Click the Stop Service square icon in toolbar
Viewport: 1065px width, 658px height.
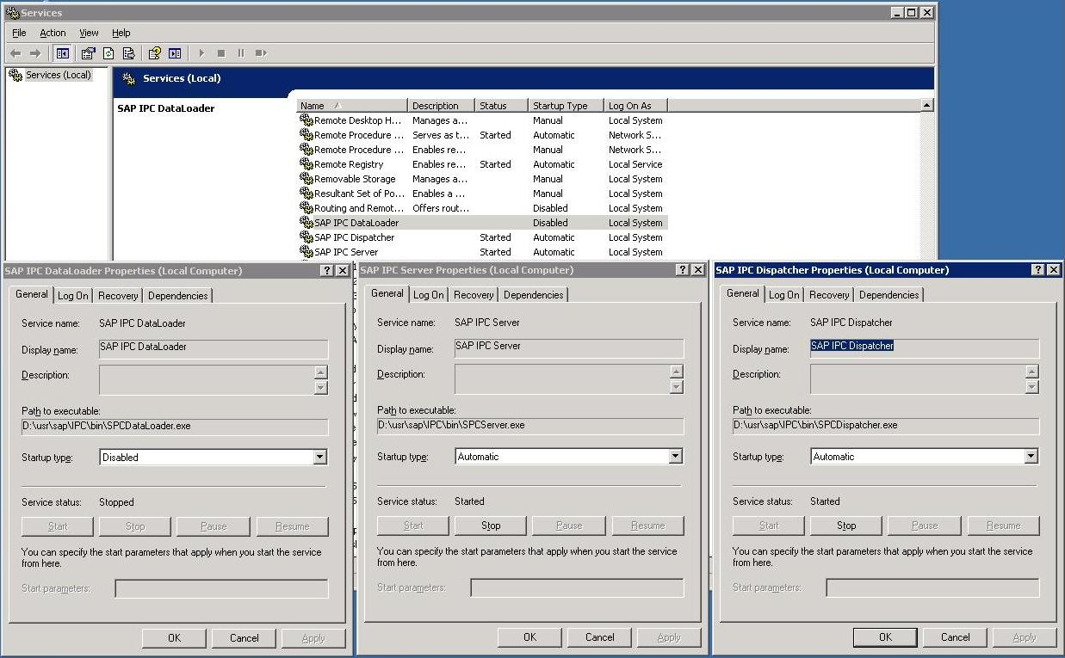[x=221, y=53]
